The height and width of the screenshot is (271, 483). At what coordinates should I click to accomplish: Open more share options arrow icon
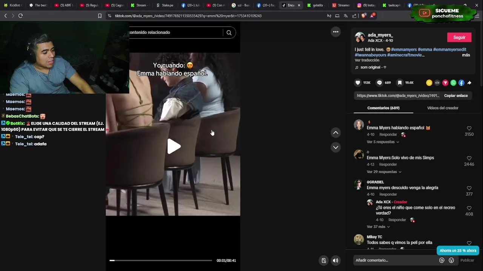click(469, 83)
